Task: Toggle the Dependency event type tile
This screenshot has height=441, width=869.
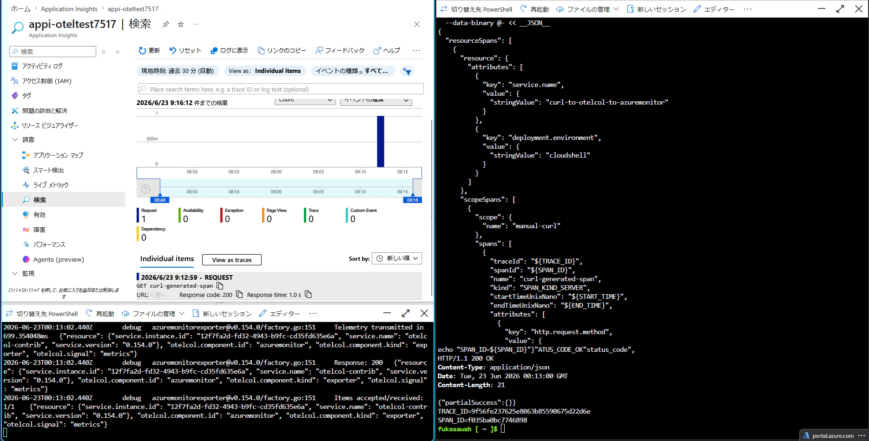Action: coord(152,234)
